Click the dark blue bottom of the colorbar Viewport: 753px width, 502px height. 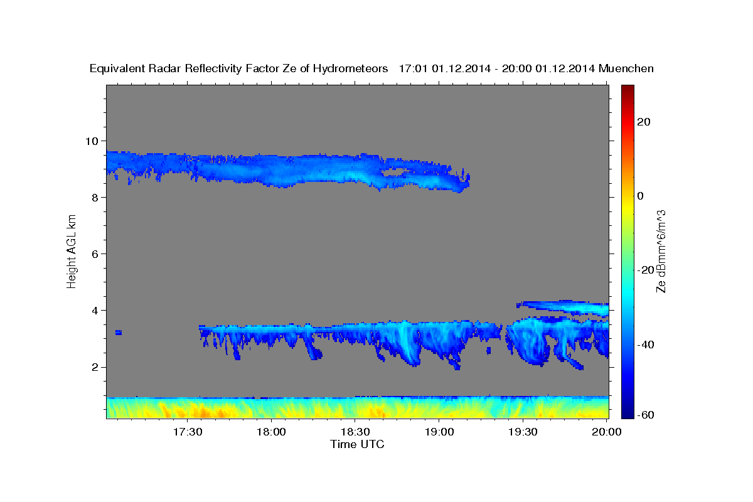(627, 414)
